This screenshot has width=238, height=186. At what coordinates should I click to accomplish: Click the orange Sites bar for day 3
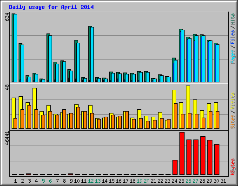(29, 117)
